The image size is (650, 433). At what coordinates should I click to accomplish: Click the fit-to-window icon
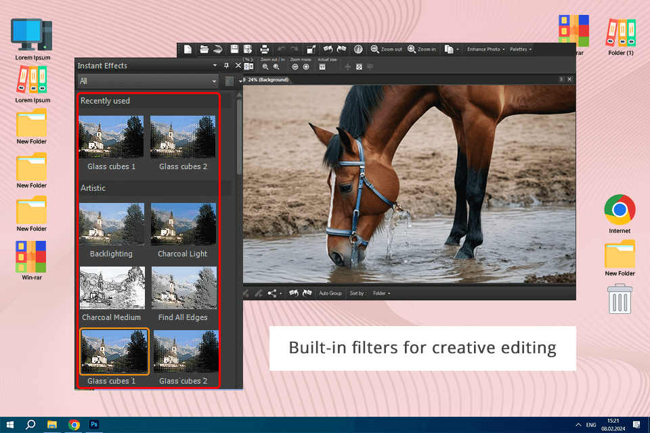coord(359,67)
